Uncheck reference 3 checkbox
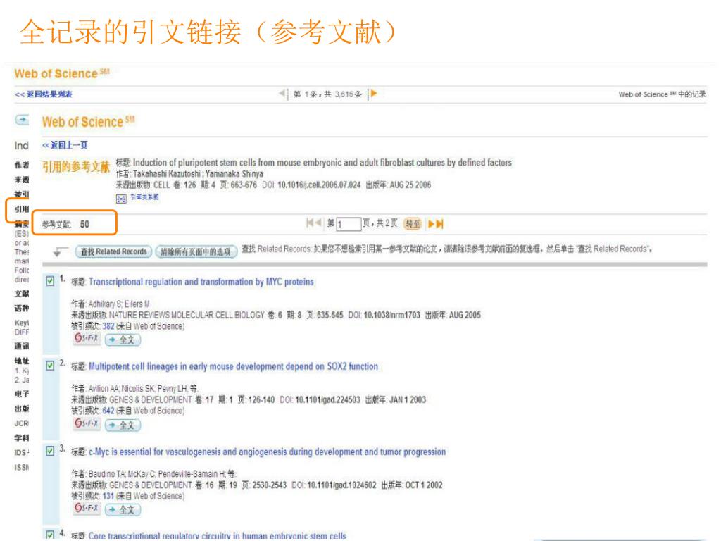Screen dimensions: 721x541 tap(50, 451)
